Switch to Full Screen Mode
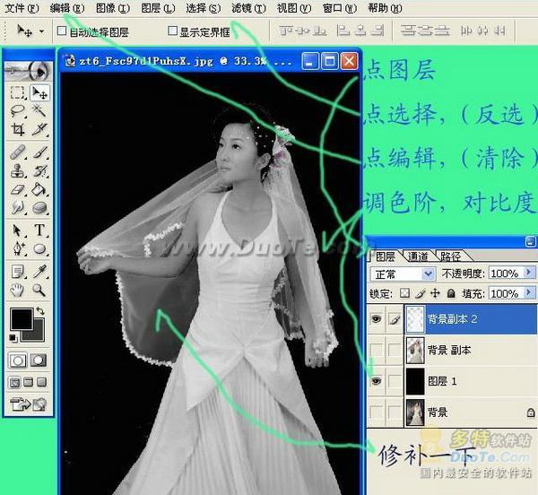 coord(41,382)
